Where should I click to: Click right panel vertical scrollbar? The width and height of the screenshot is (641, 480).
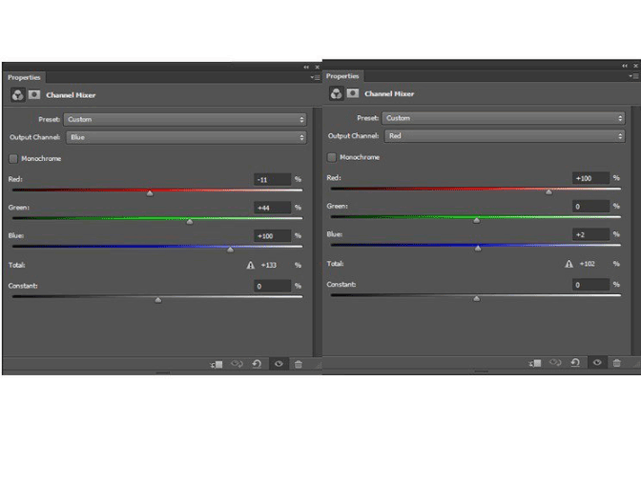click(x=635, y=230)
